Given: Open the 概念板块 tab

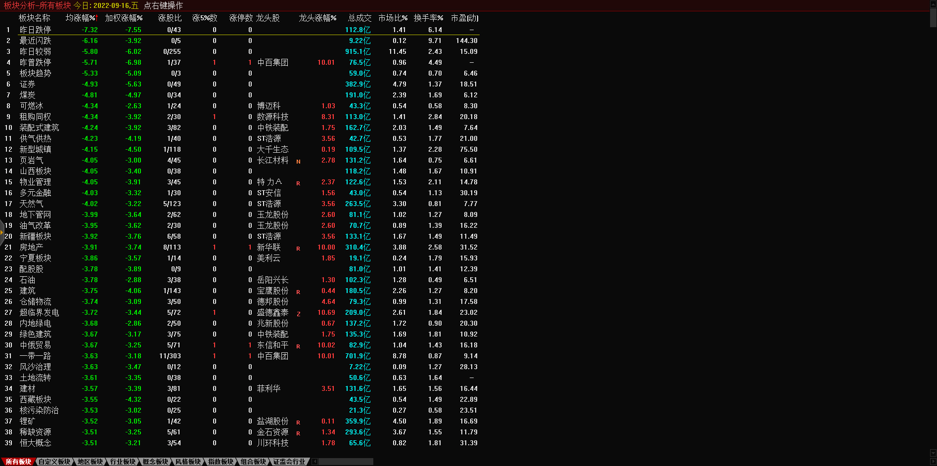Looking at the screenshot, I should click(x=155, y=462).
